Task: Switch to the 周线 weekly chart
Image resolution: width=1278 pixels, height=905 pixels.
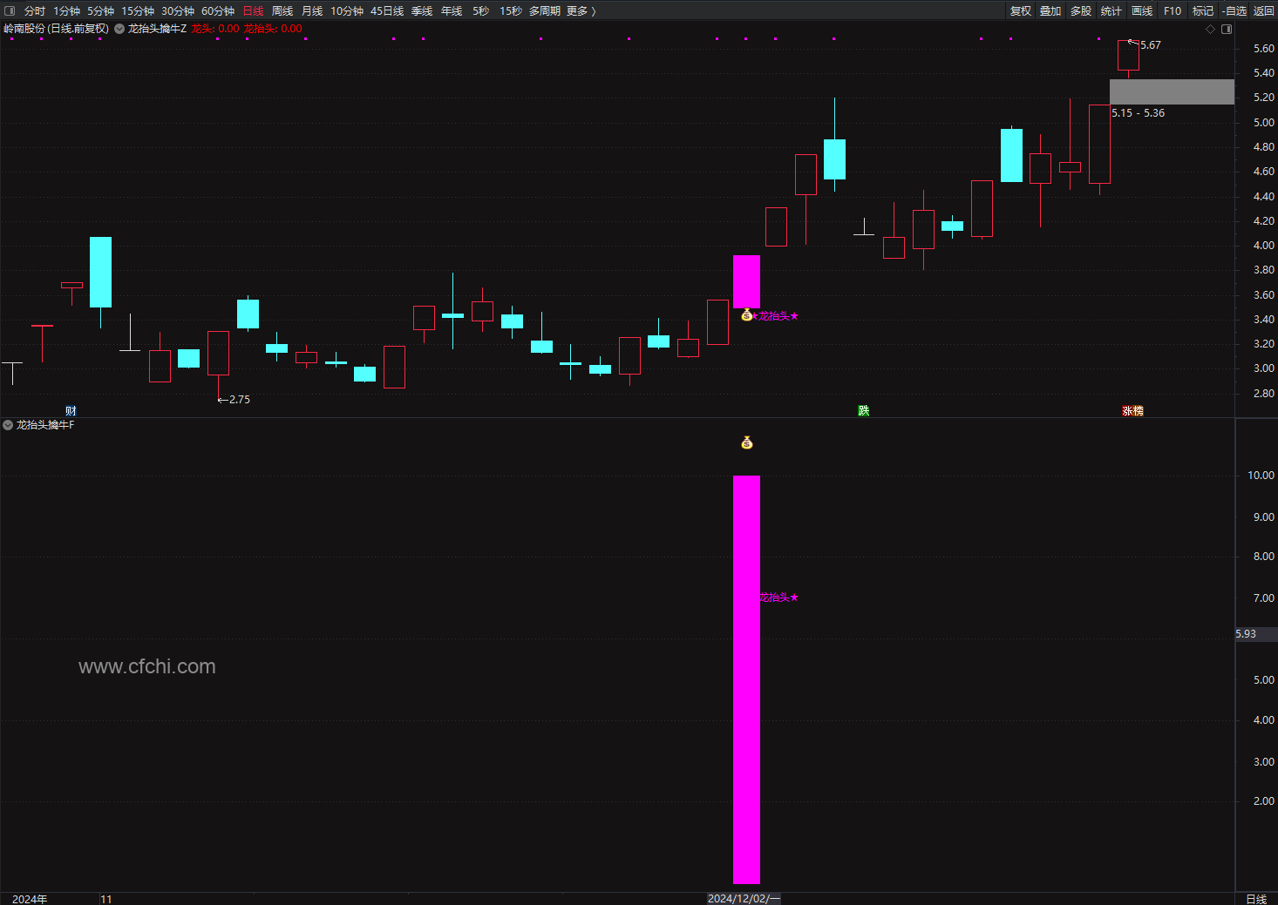Action: [282, 11]
